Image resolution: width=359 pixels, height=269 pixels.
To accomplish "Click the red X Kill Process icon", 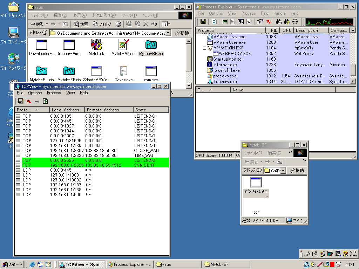I will [268, 22].
